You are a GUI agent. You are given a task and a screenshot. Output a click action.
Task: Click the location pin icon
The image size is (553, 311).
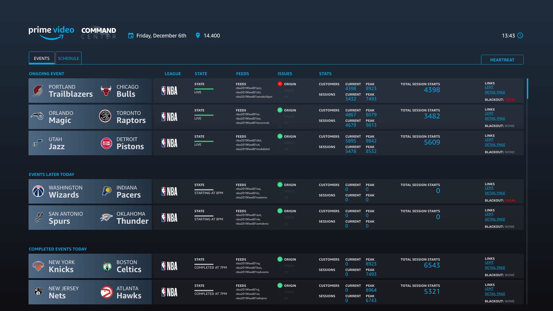[198, 35]
